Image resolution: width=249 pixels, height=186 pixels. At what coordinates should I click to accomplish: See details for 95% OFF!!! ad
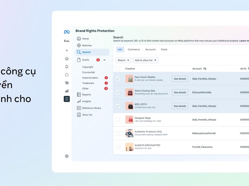[x=180, y=106]
